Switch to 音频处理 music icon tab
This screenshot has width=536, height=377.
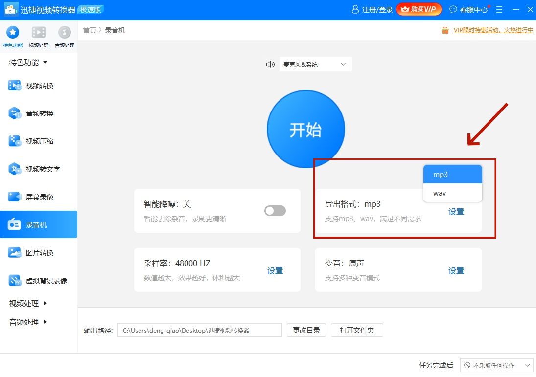point(65,32)
